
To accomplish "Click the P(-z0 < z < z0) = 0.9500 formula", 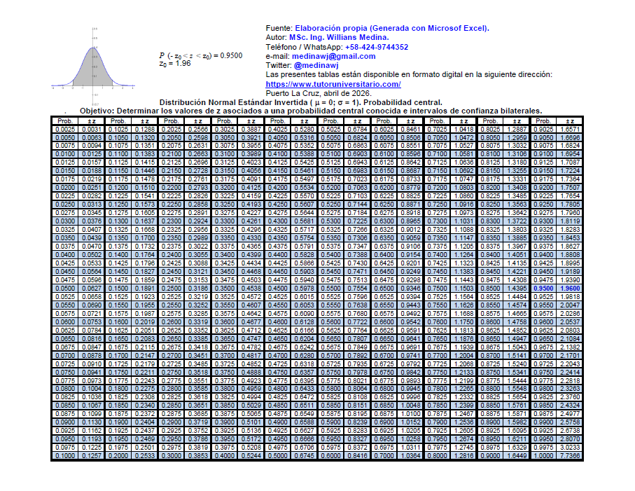I will 200,55.
